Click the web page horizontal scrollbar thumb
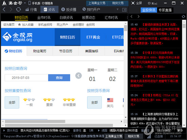This screenshot has height=140, width=187. click(x=35, y=121)
